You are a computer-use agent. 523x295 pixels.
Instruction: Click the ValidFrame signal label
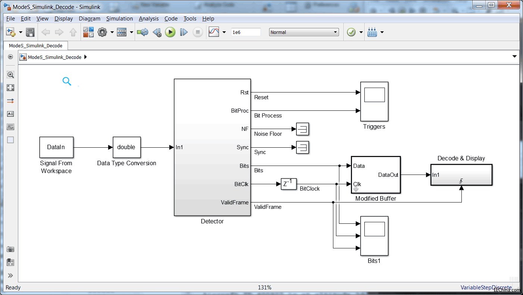point(268,207)
